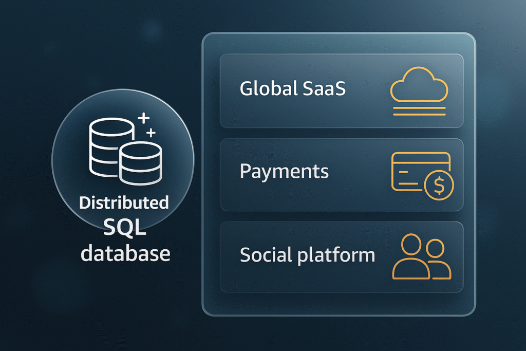
Task: Click the word Distributed in the circle
Action: pyautogui.click(x=124, y=202)
